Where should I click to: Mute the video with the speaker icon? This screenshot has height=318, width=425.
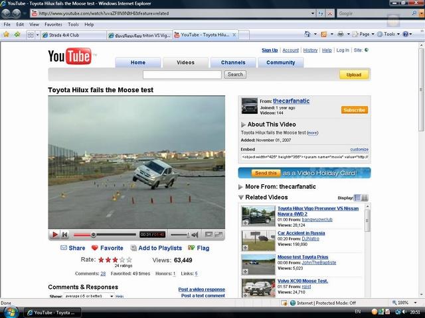[x=195, y=235]
